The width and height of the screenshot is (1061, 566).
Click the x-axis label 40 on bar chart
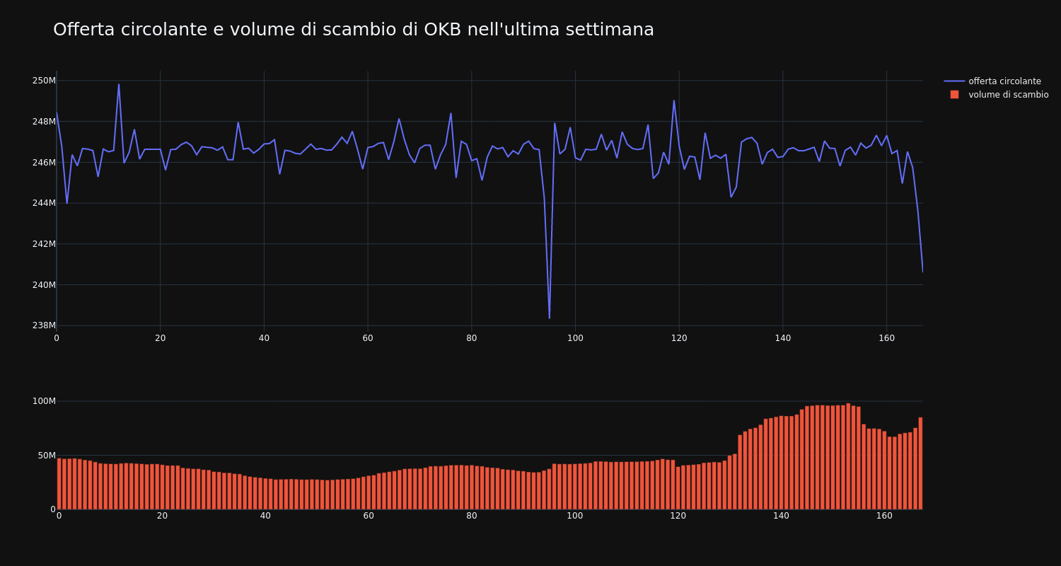[265, 516]
